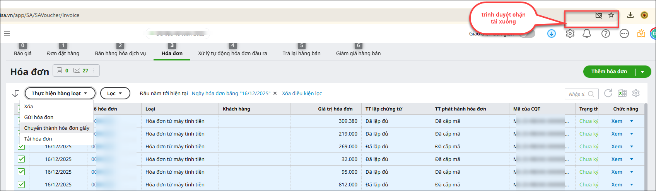Viewport: 656px width, 191px height.
Task: Click the Ngày hóa đơn bằng "16/12/2025" filter link
Action: tap(231, 93)
